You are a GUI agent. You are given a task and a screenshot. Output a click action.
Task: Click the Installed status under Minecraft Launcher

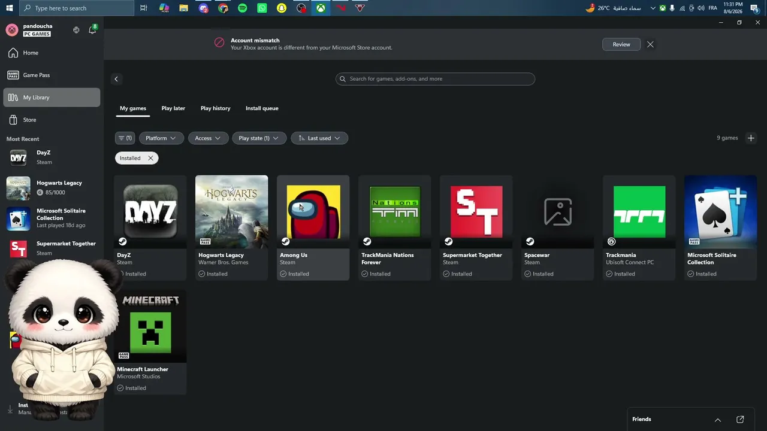click(132, 388)
